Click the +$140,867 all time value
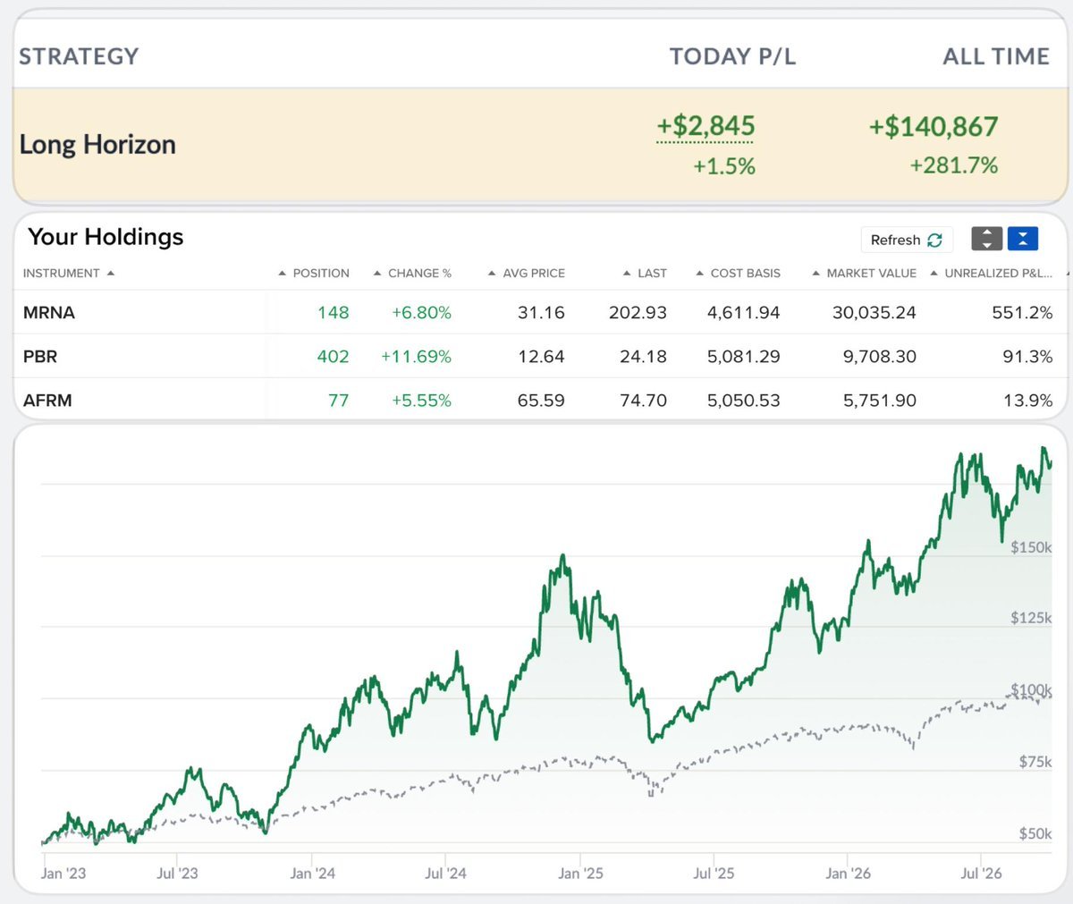 coord(934,126)
